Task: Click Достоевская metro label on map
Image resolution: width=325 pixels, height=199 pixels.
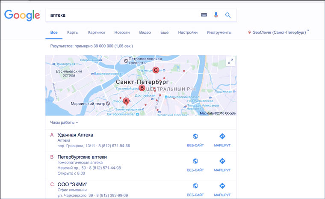Action: coord(145,95)
